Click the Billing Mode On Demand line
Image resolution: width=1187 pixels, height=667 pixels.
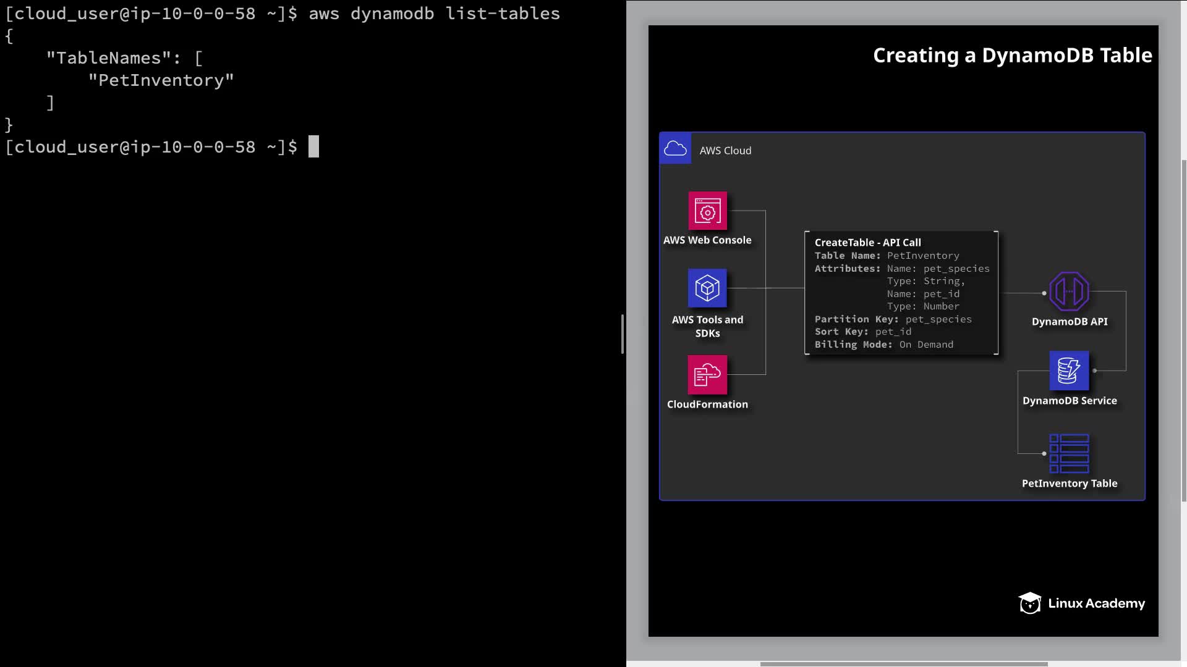click(x=883, y=345)
